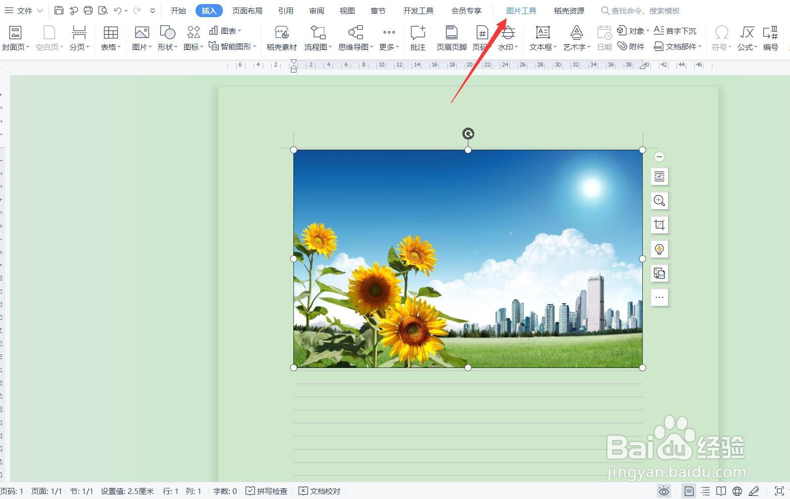Switch to outline view icon

tap(705, 491)
